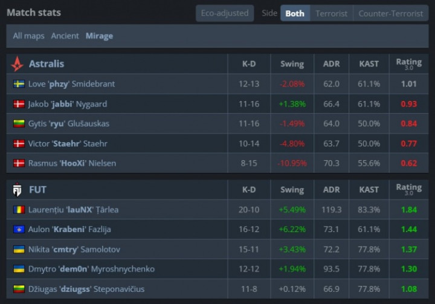
Task: Click the Astralis team logo icon
Action: tap(18, 63)
